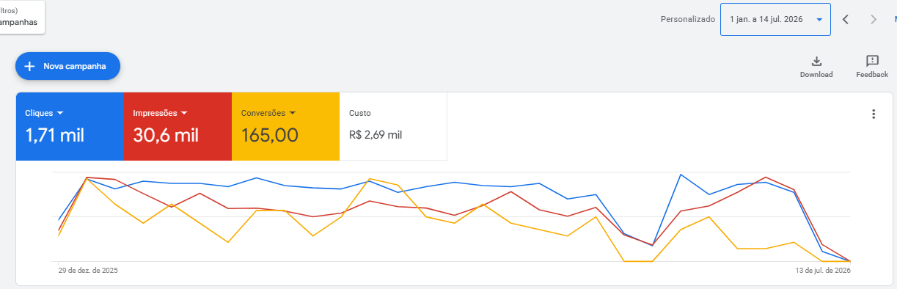The image size is (897, 289).
Task: Select the Custo metric card
Action: pos(393,126)
